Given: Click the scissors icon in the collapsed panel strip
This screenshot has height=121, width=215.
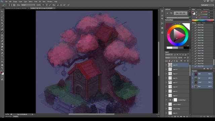Looking at the screenshot, I should point(162,23).
